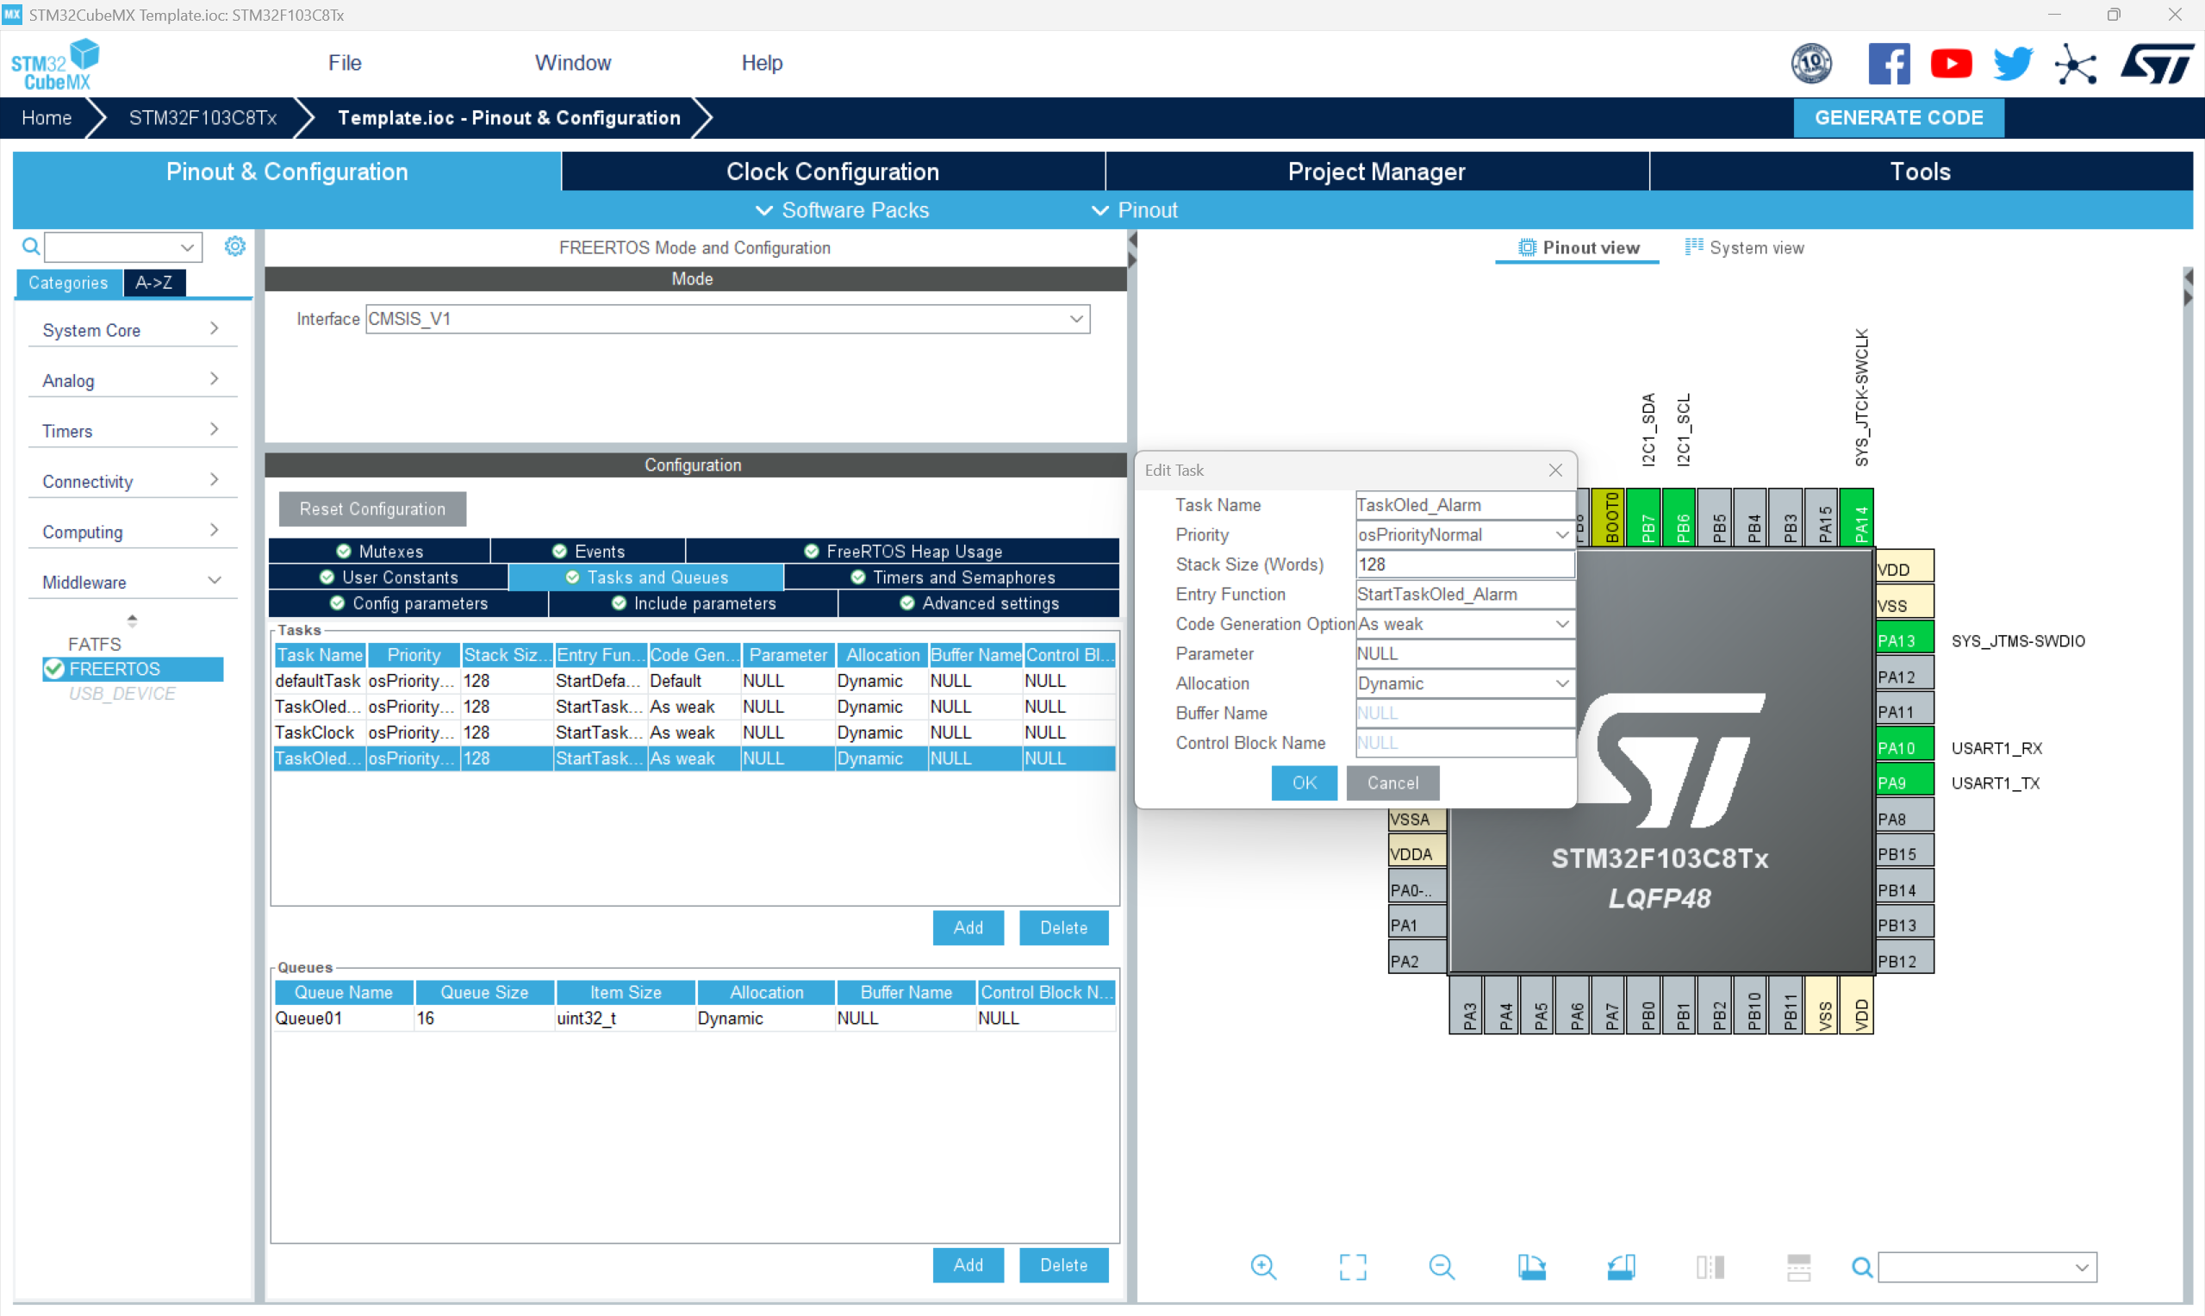The width and height of the screenshot is (2205, 1316).
Task: Click the rotate clockwise pinout icon
Action: click(x=1531, y=1266)
